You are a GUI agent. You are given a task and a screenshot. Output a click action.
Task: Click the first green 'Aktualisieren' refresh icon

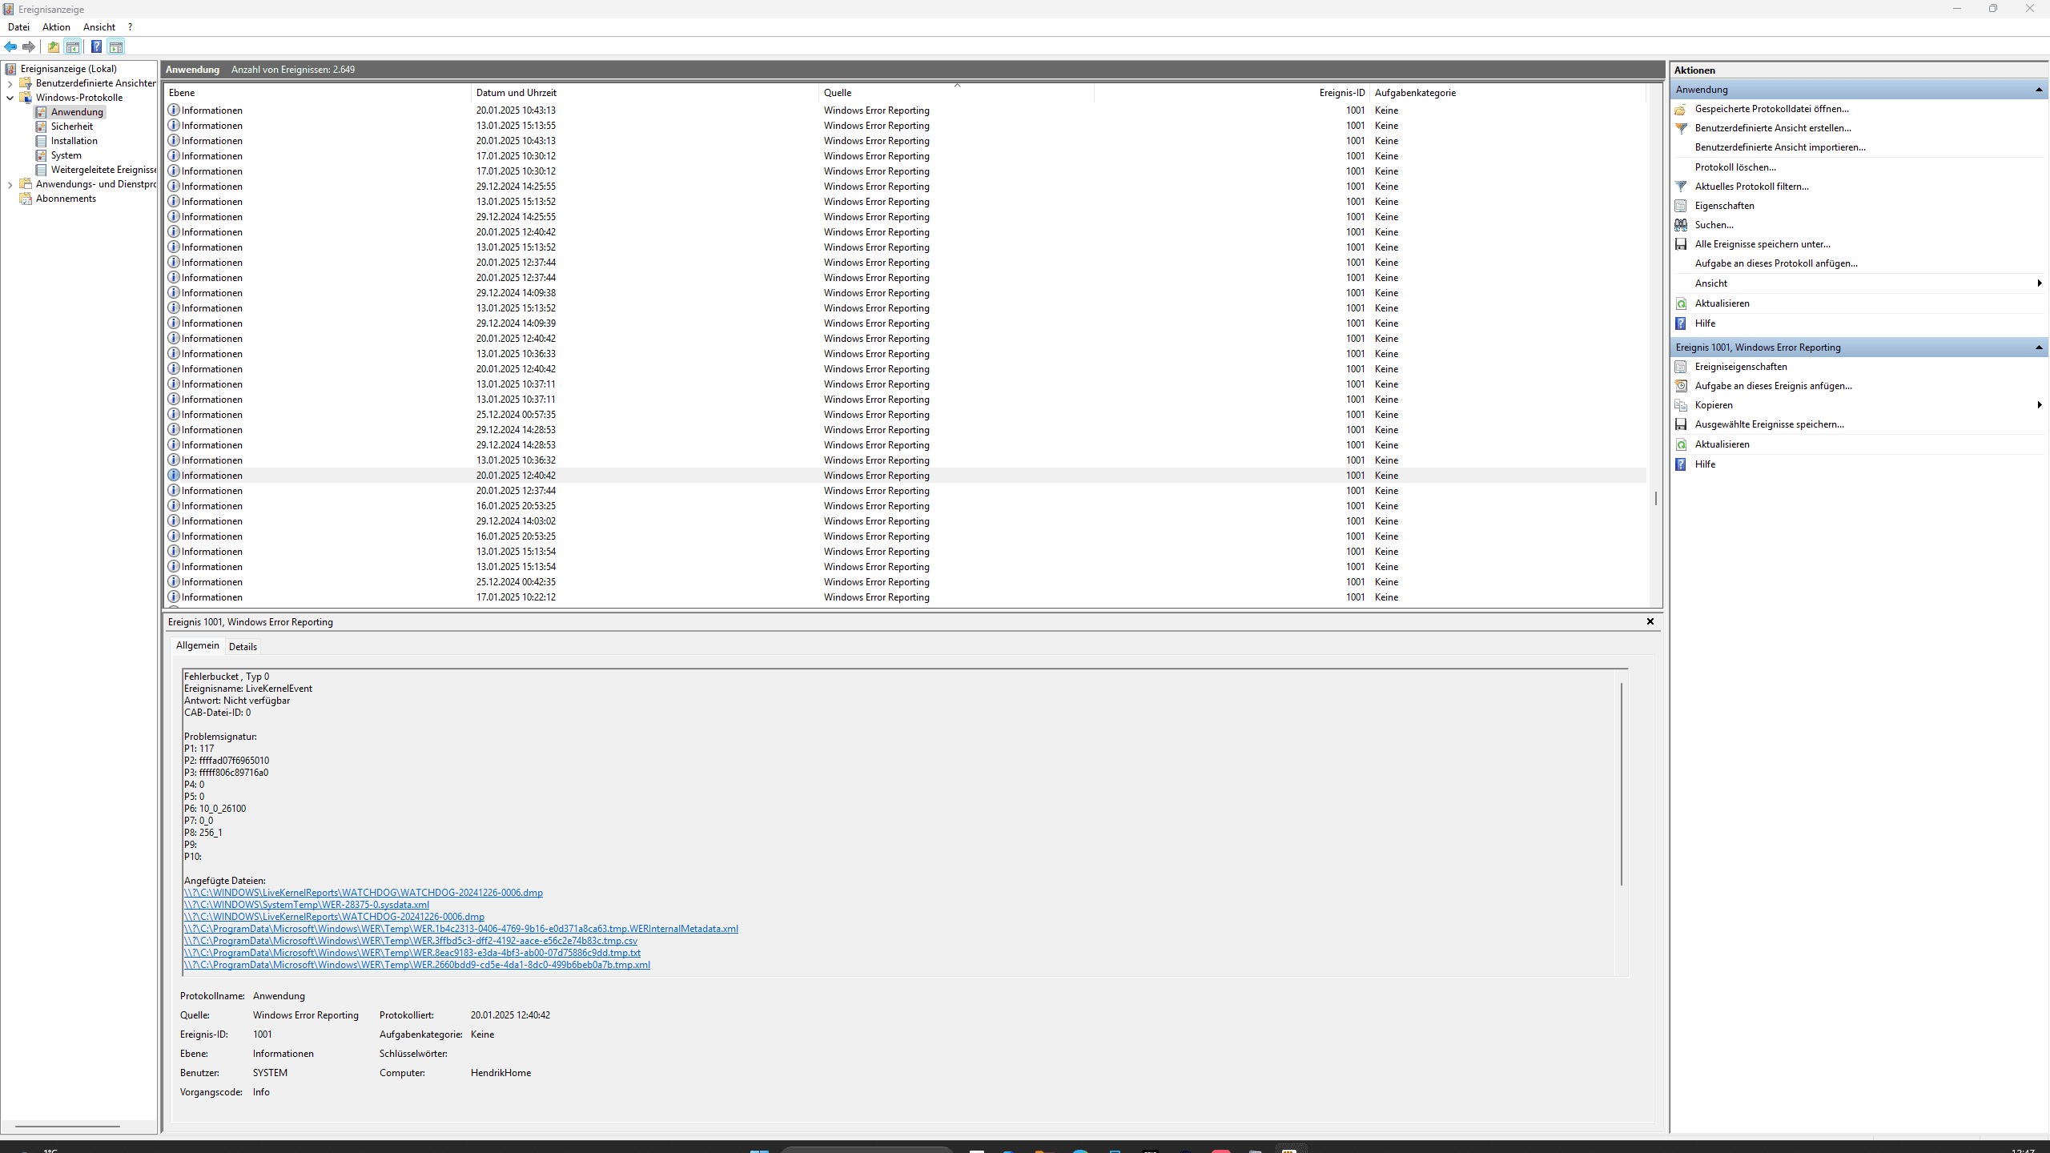point(1681,303)
